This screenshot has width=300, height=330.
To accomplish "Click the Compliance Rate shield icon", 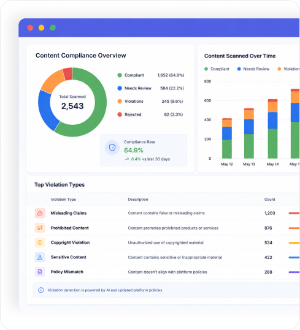I will pyautogui.click(x=112, y=148).
